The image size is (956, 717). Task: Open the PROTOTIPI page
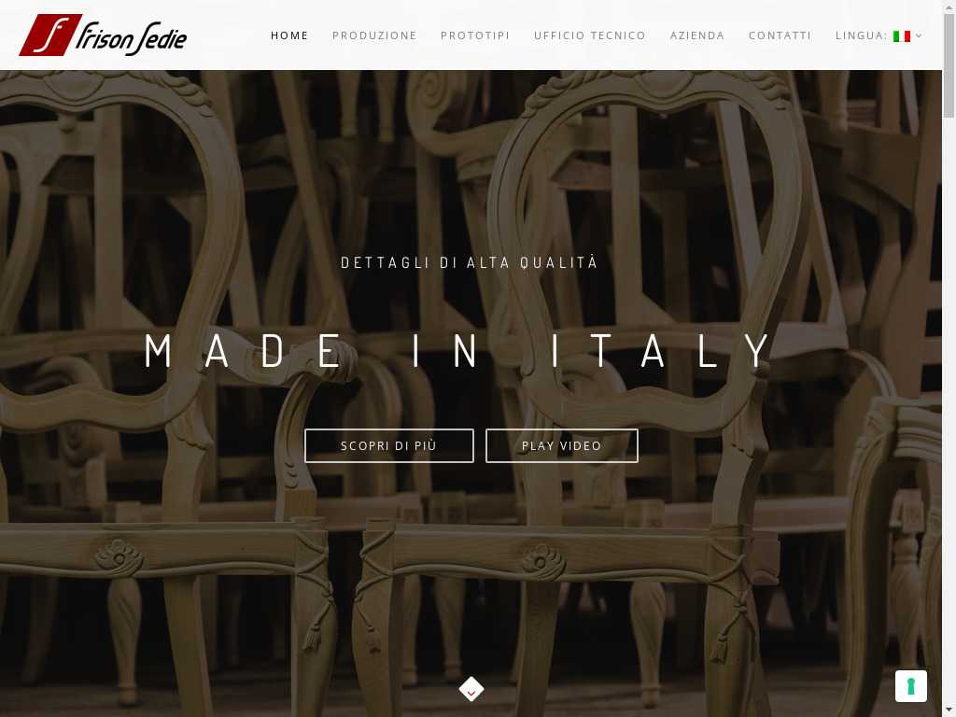475,36
